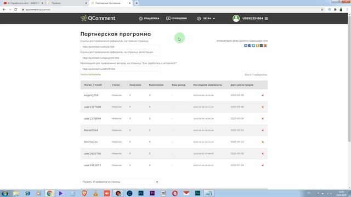
Task: Open the Поддержка support link
Action: click(149, 18)
